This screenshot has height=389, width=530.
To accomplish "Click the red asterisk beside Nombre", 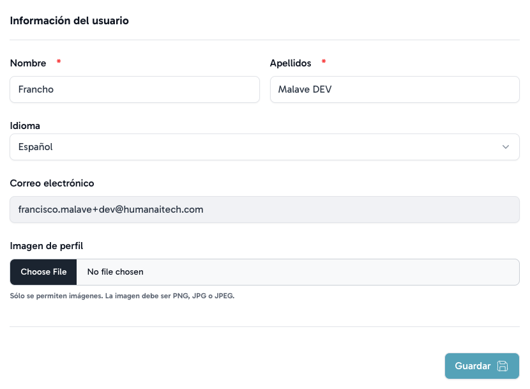I will tap(59, 63).
